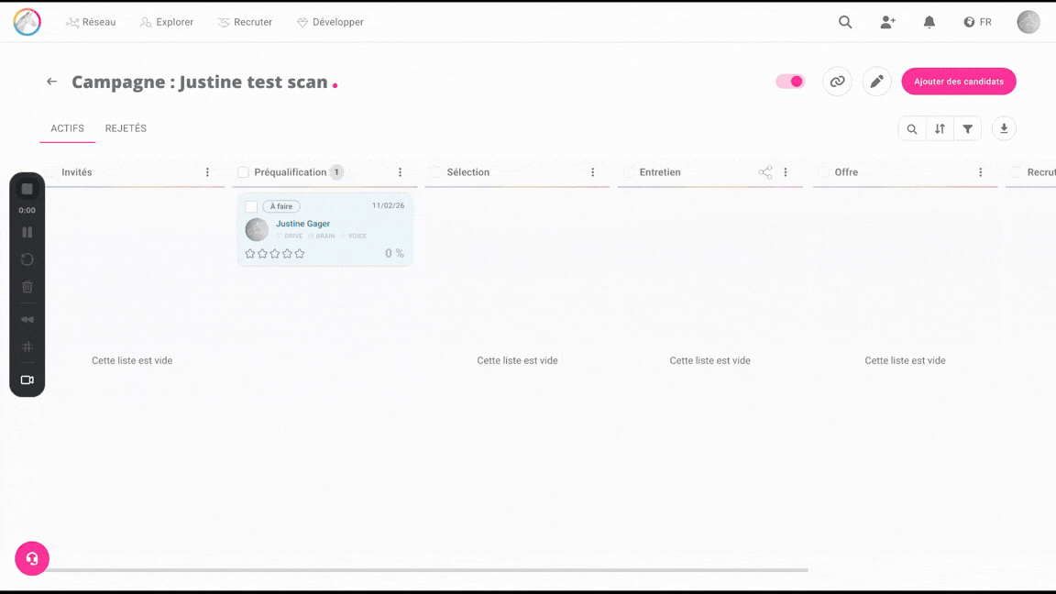Rate candidate with the fifth star
This screenshot has width=1056, height=594.
[300, 254]
